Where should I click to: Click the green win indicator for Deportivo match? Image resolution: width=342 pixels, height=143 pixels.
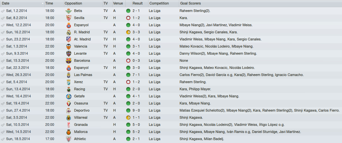coord(128,111)
